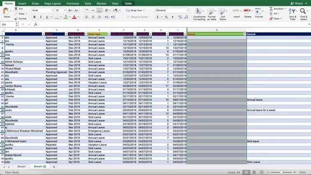
Task: Add a new sheet with the plus button
Action: (54, 167)
